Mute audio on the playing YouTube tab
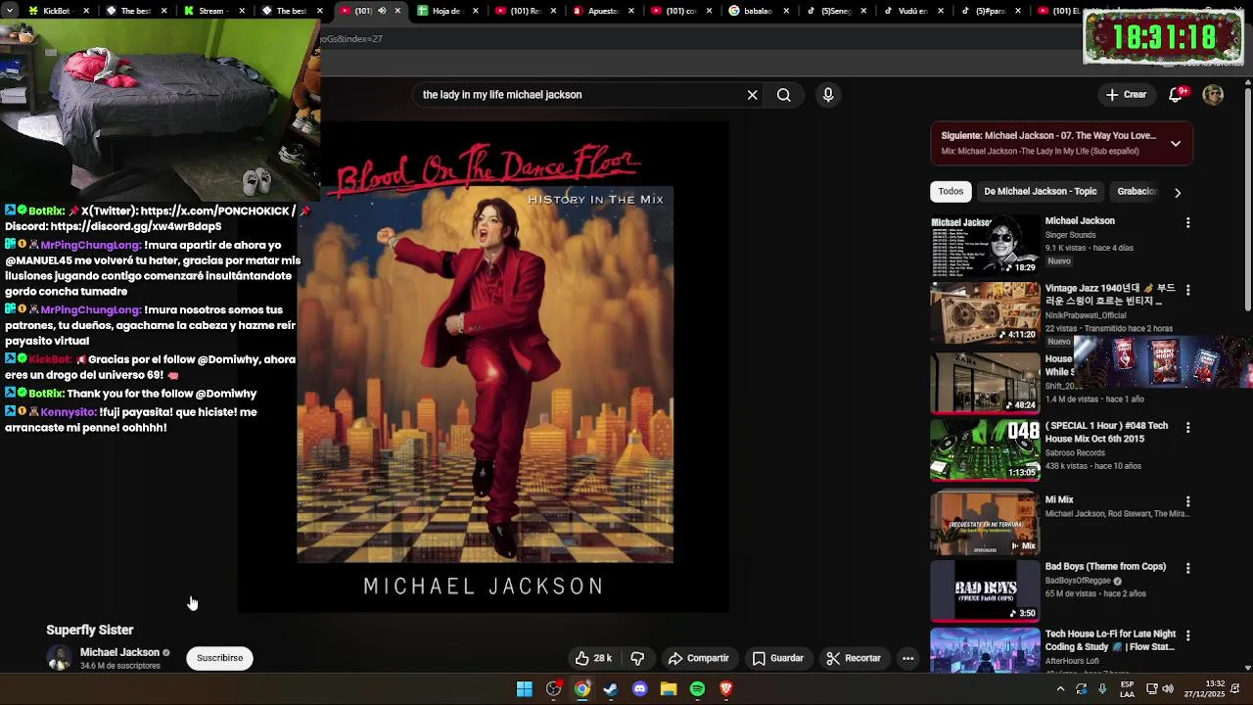This screenshot has width=1253, height=705. [382, 11]
